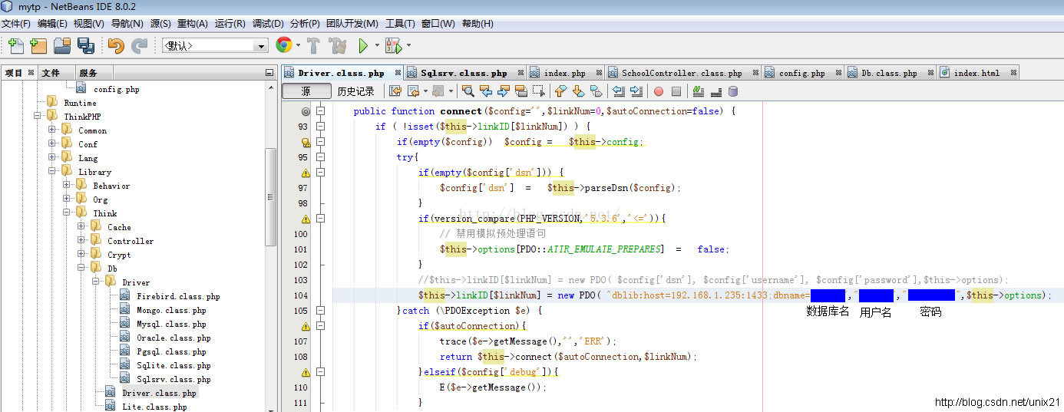The height and width of the screenshot is (412, 1064).
Task: Open the Debug Project dropdown arrow
Action: coord(408,47)
